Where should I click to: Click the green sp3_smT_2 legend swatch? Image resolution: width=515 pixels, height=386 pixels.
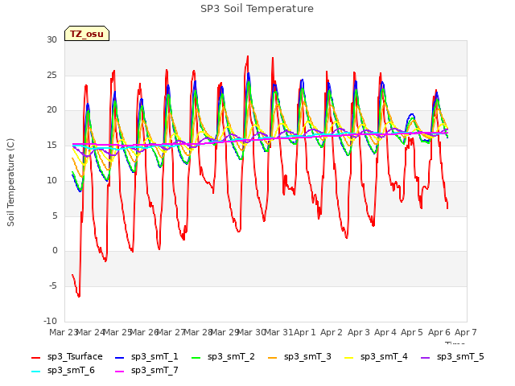[196, 357]
